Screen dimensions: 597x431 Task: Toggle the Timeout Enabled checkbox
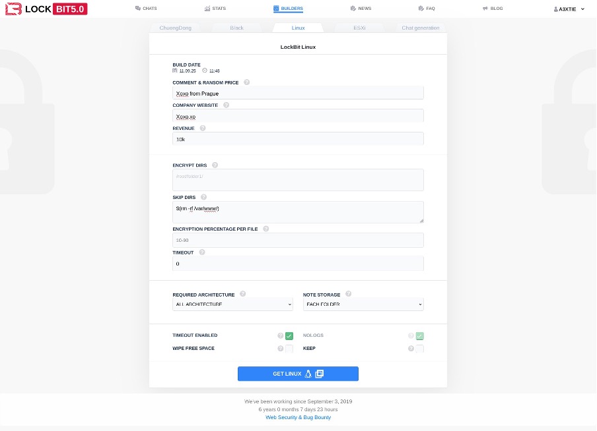289,336
